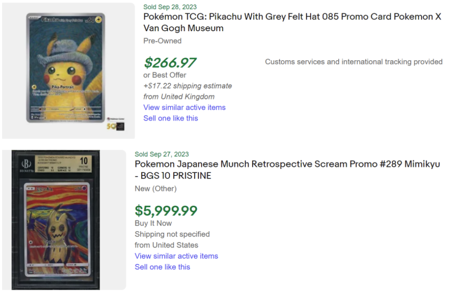Image resolution: width=449 pixels, height=292 pixels.
Task: Click Sell one like this under Pikachu listing
Action: pyautogui.click(x=171, y=118)
